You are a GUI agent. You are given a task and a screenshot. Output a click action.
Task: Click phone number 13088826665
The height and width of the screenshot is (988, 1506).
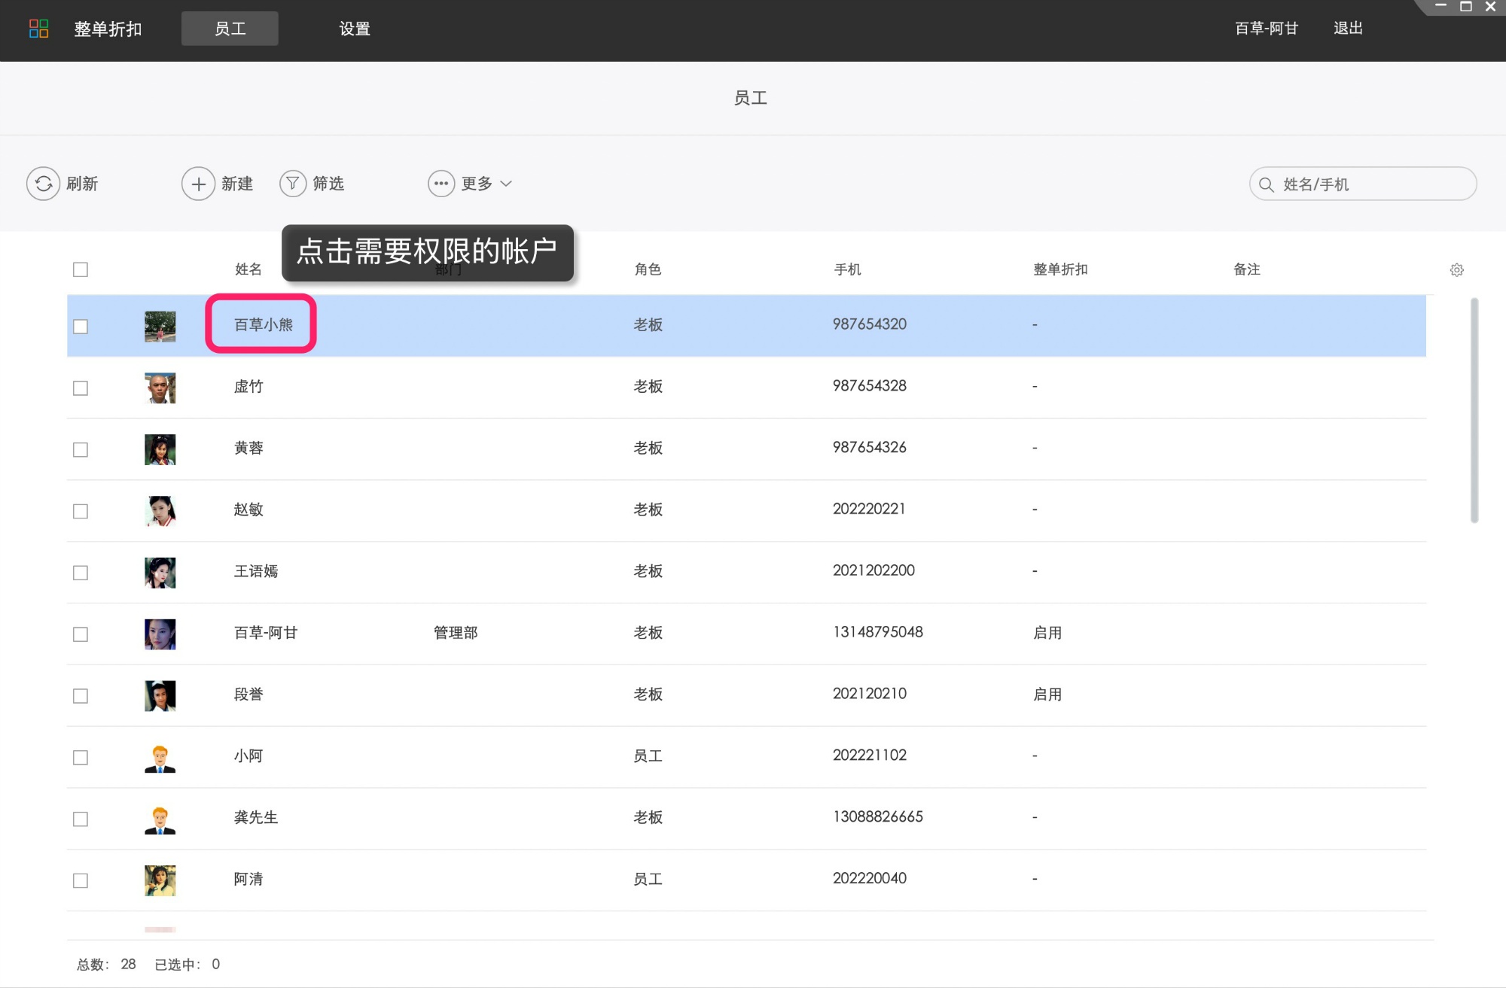(878, 816)
